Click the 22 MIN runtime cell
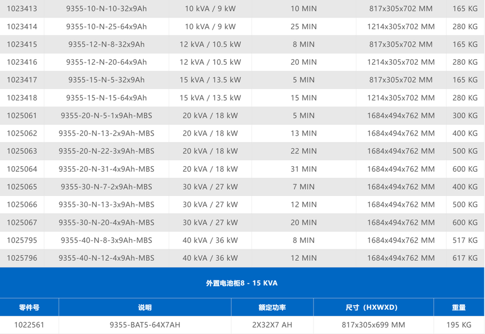This screenshot has width=485, height=334. (304, 151)
